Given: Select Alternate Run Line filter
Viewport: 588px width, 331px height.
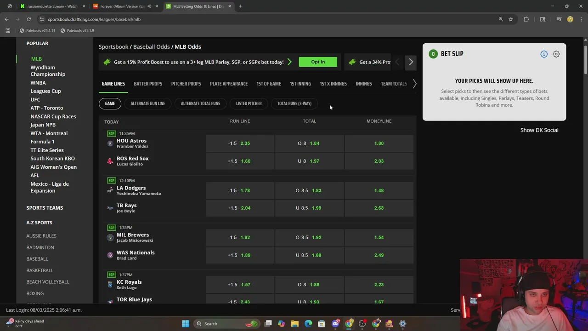Looking at the screenshot, I should [147, 103].
